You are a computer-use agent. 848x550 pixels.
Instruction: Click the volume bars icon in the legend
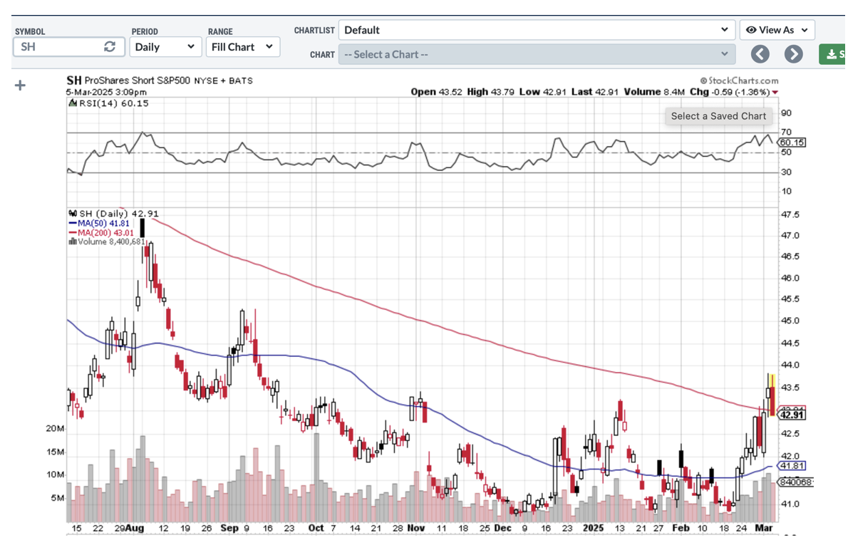click(72, 242)
